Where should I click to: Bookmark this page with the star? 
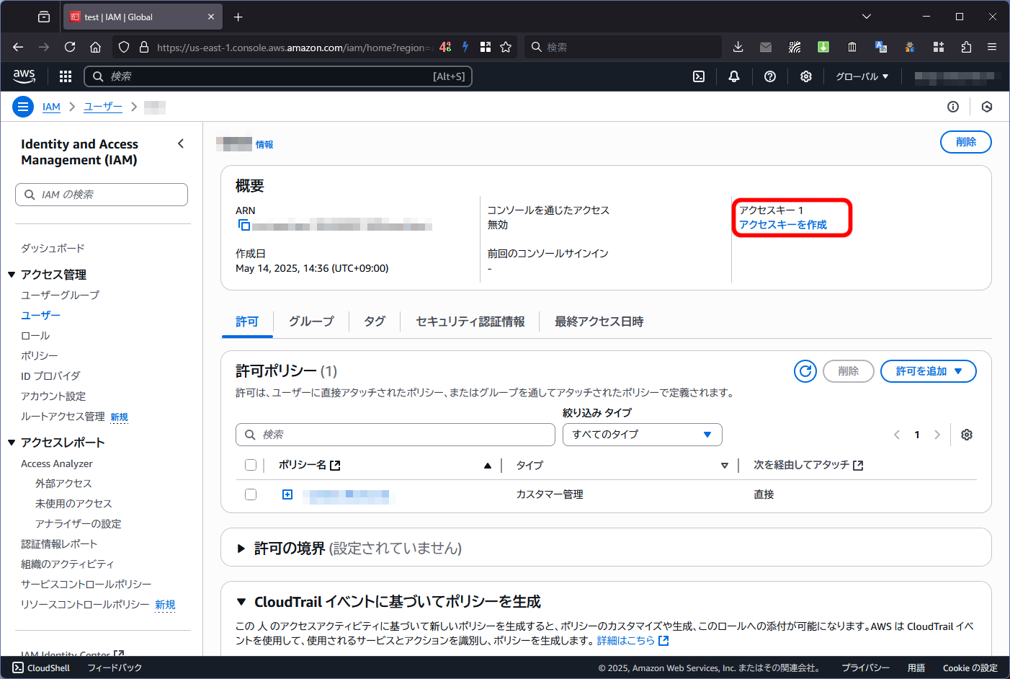[x=506, y=47]
